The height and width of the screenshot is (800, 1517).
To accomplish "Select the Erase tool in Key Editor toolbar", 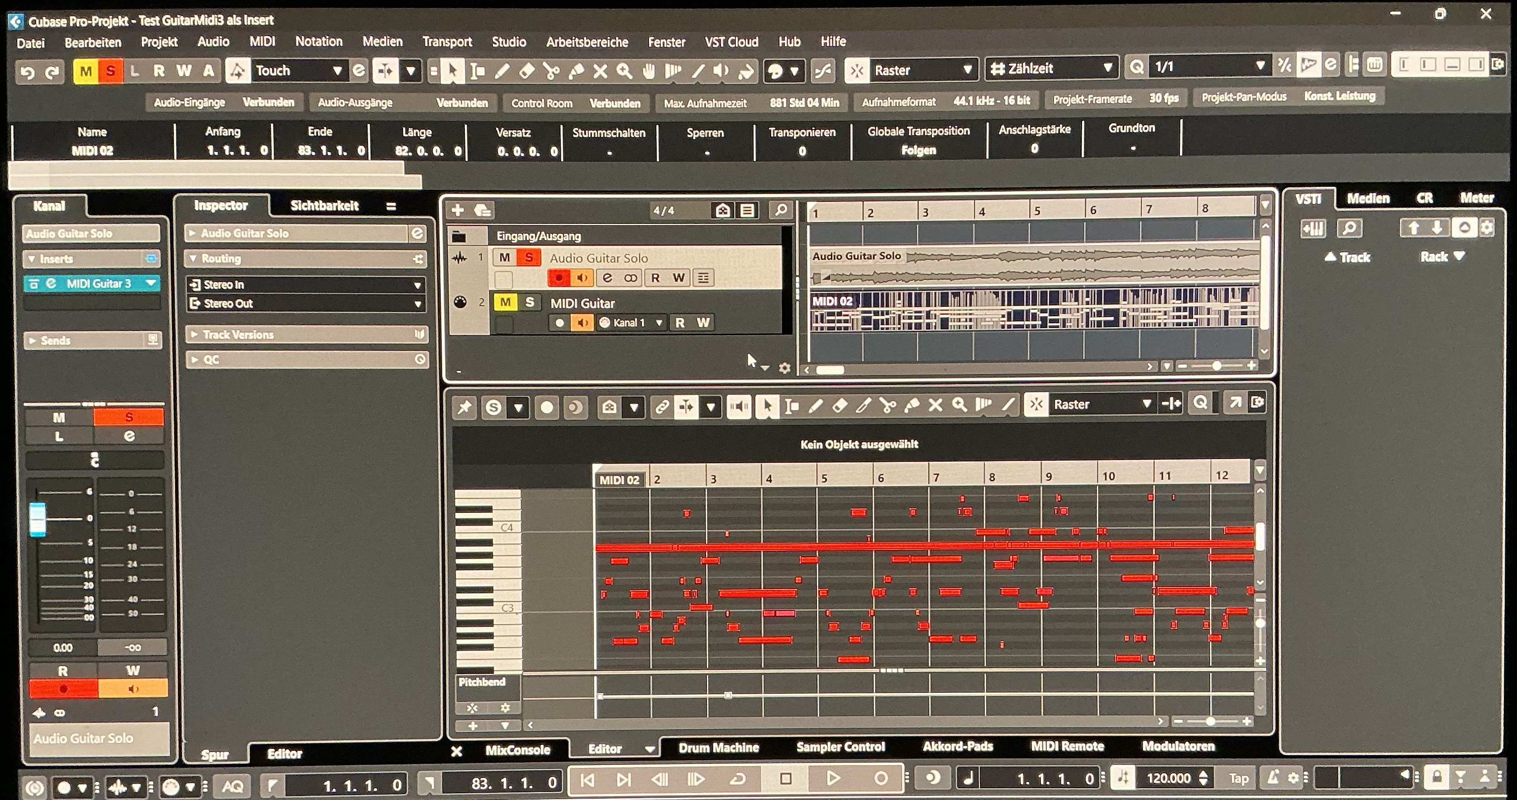I will pos(840,406).
